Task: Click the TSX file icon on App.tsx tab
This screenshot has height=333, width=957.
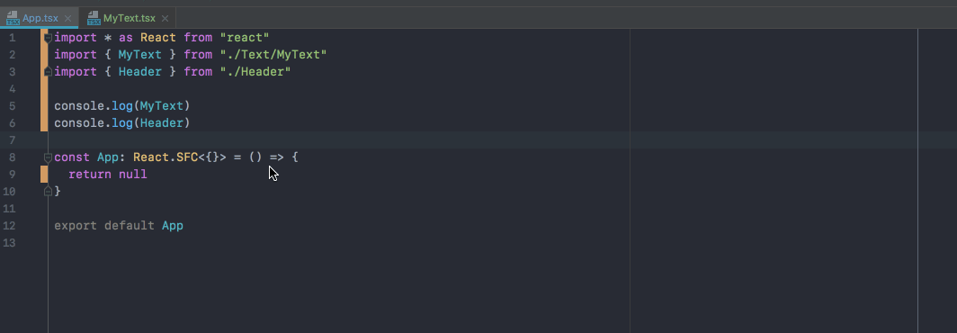Action: click(x=13, y=18)
